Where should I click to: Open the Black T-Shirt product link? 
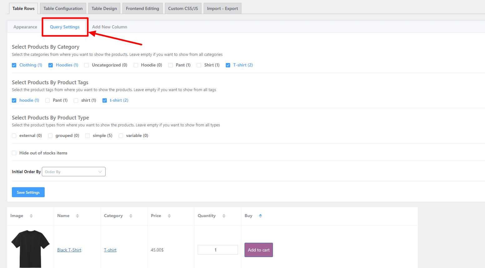coord(69,250)
